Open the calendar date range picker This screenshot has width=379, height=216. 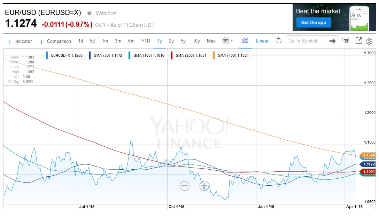228,40
